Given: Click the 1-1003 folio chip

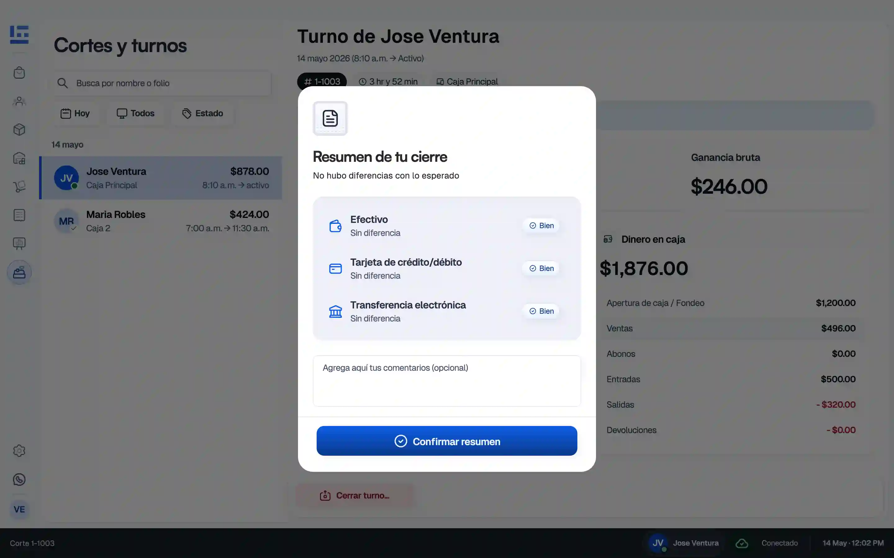Looking at the screenshot, I should tap(322, 82).
